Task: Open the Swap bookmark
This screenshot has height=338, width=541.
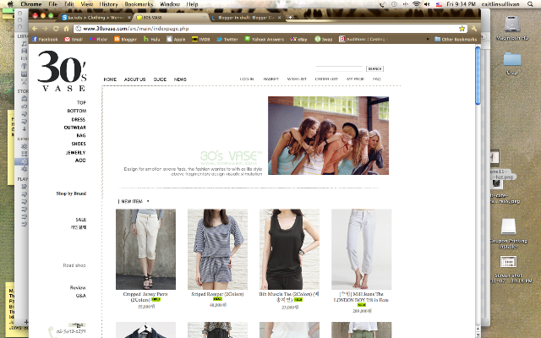Action: pyautogui.click(x=323, y=39)
